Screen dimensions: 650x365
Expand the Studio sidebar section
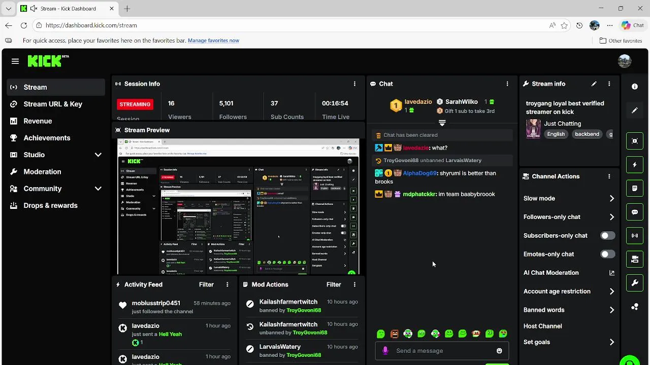pos(98,155)
